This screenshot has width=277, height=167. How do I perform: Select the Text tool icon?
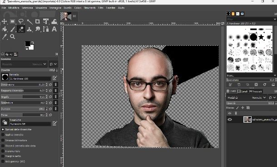pyautogui.click(x=54, y=29)
